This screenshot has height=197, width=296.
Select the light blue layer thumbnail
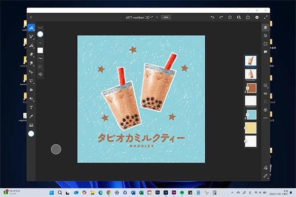pos(252,115)
